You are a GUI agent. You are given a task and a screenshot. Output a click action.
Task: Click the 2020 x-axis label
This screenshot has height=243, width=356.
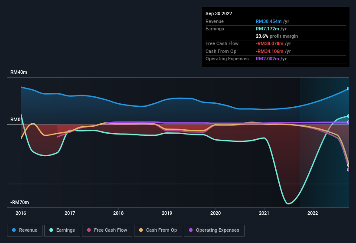tap(216, 213)
